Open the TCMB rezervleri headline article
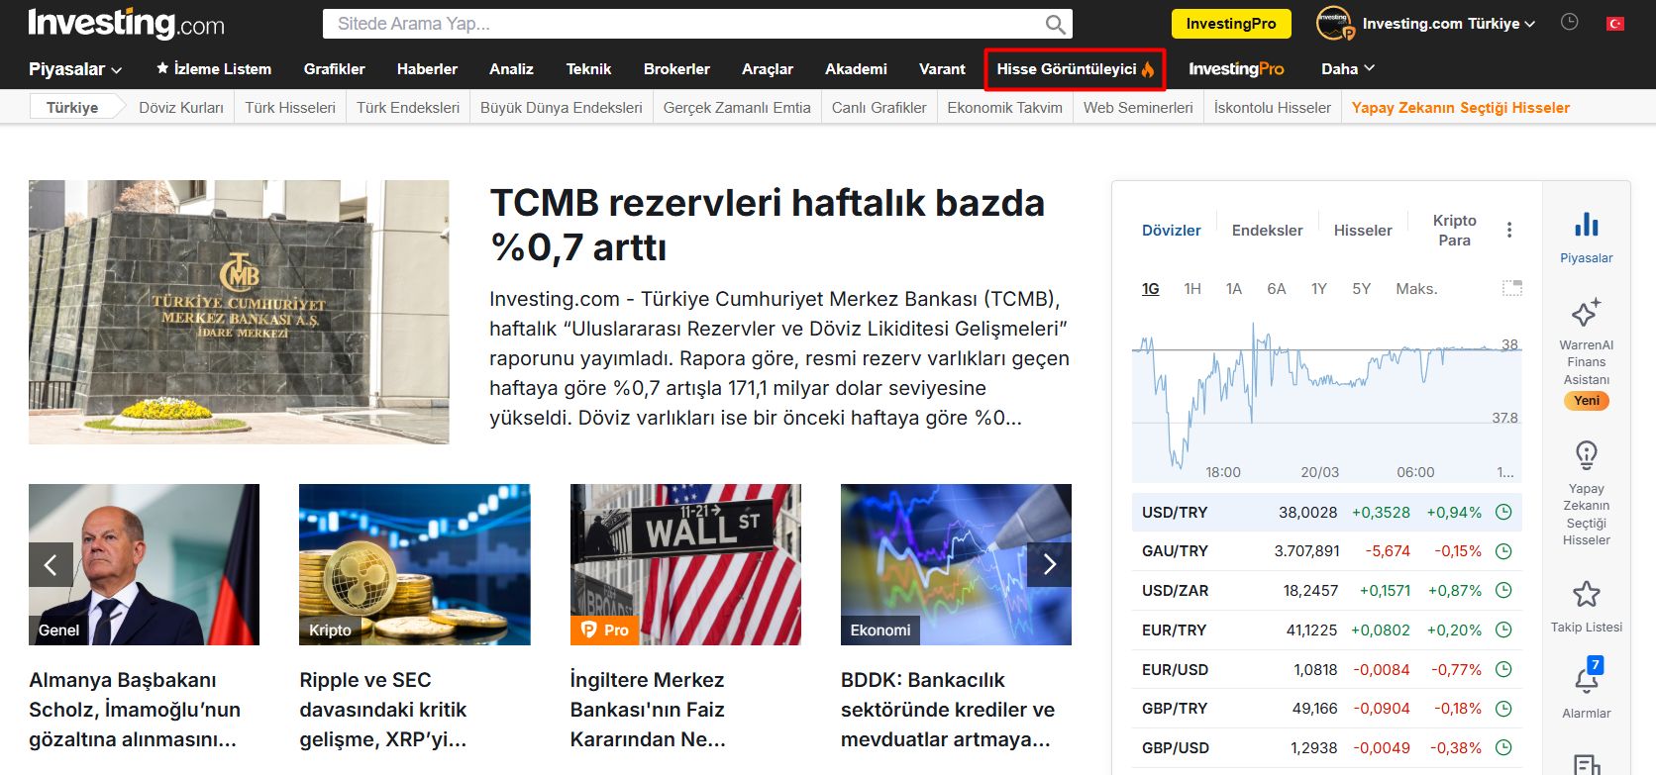The height and width of the screenshot is (775, 1656). pos(768,225)
